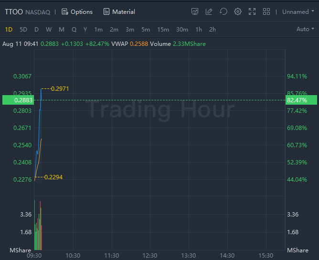Click the low price marker 0.2294
This screenshot has height=260, width=319.
53,177
